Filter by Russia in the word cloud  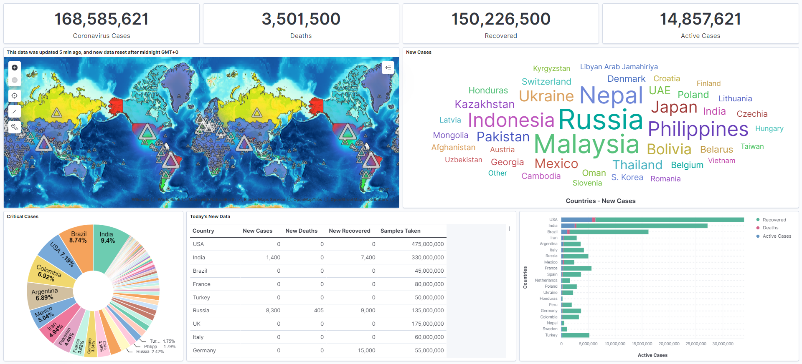click(x=601, y=120)
